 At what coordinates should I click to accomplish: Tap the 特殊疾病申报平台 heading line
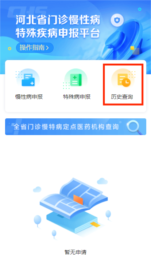[58, 33]
